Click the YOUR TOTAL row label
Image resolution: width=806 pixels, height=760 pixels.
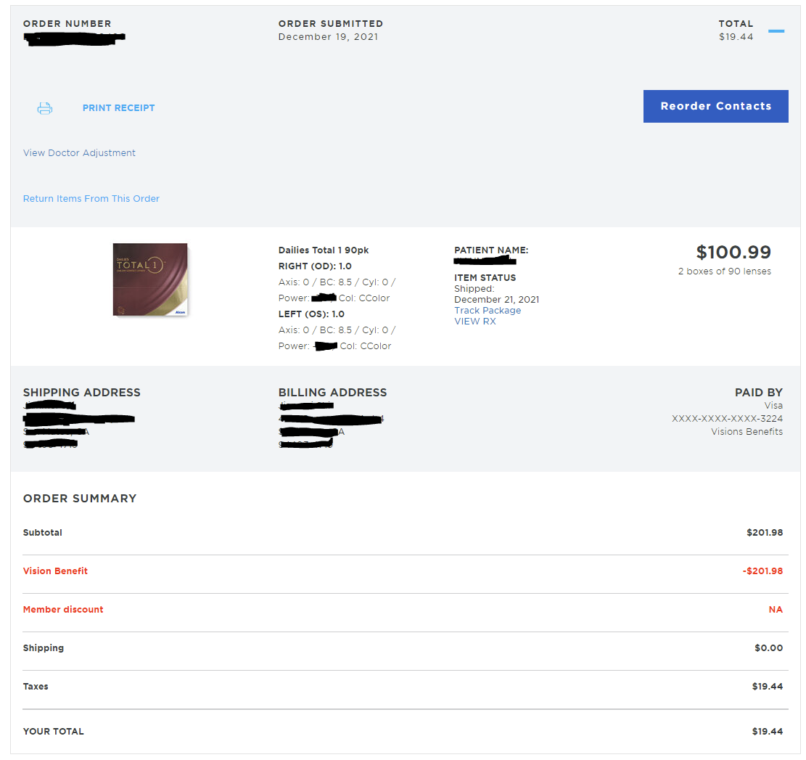coord(54,732)
